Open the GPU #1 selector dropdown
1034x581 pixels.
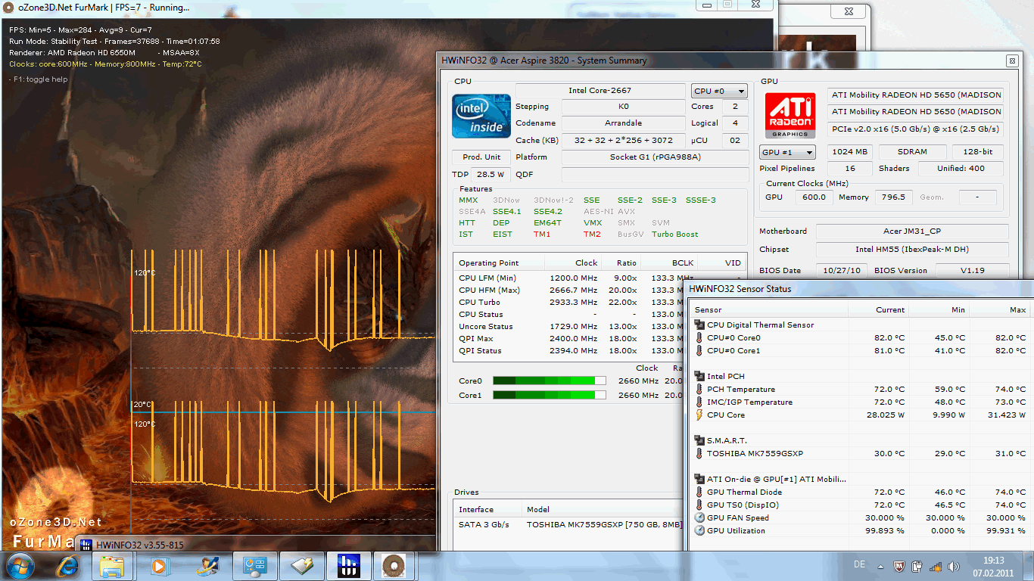click(x=788, y=152)
